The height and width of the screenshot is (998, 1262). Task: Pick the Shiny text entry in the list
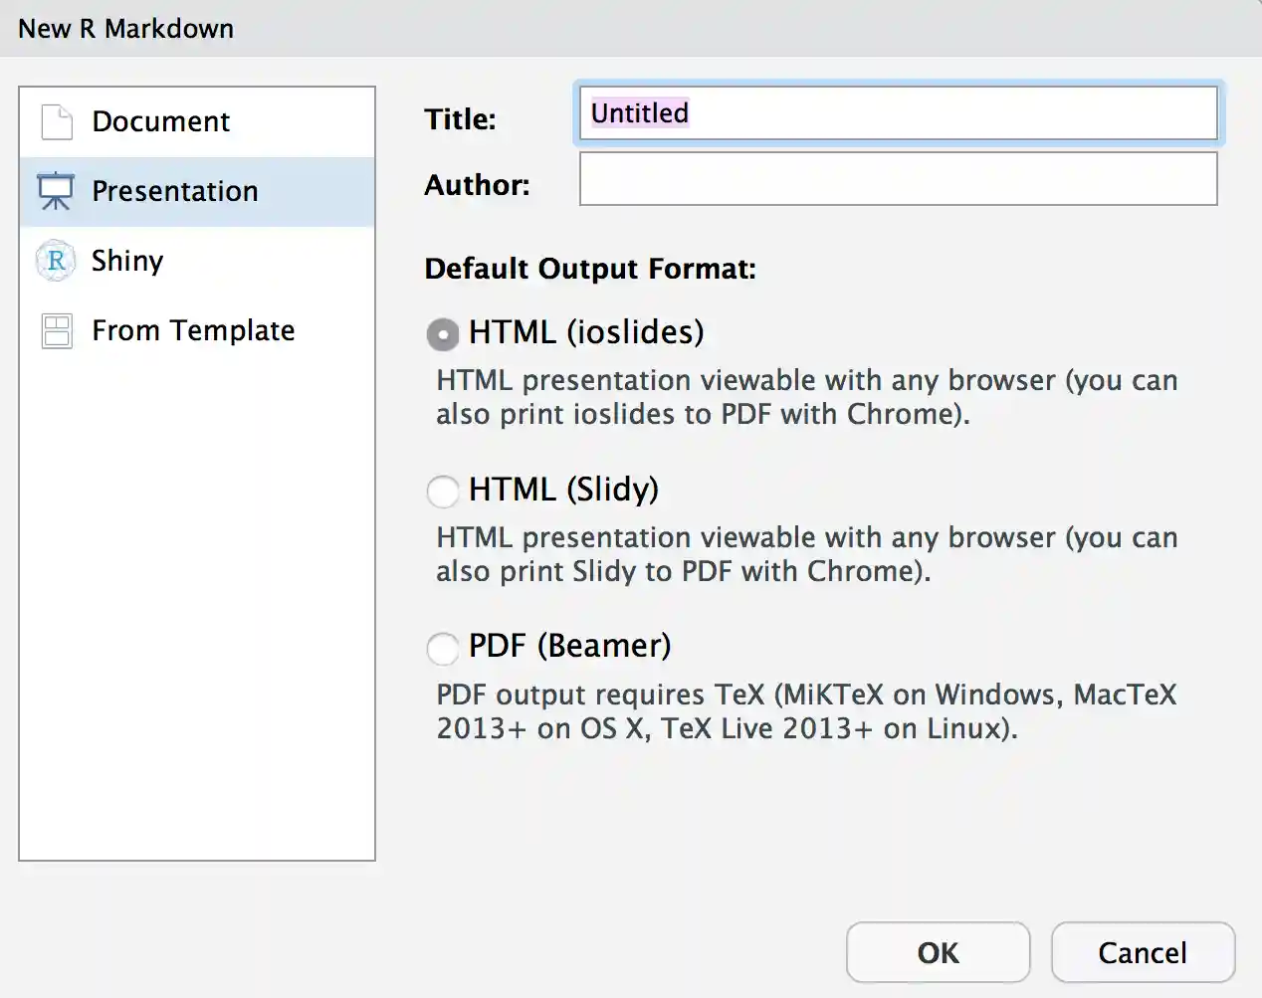pyautogui.click(x=127, y=261)
